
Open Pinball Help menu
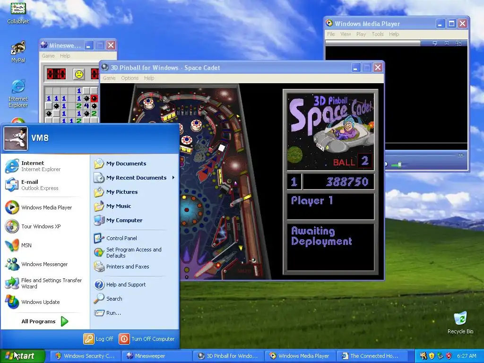click(149, 78)
